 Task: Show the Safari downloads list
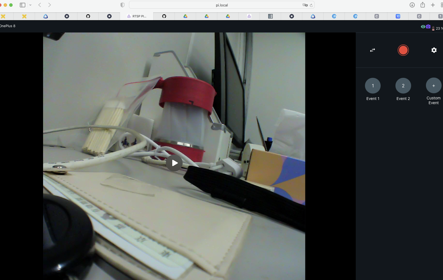(412, 5)
